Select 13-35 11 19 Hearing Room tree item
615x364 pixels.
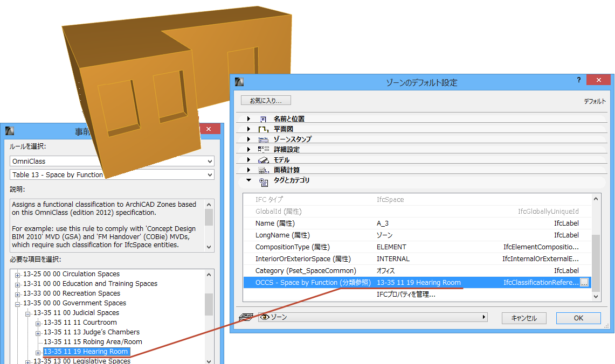pos(86,352)
